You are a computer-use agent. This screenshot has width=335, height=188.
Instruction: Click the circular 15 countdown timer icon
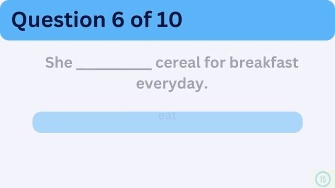323,179
